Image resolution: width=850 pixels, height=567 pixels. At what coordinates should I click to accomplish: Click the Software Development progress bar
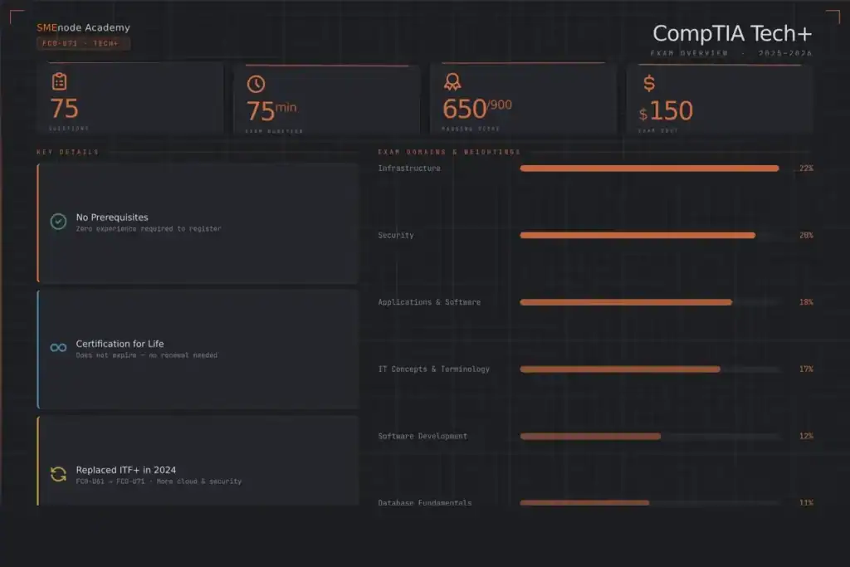pyautogui.click(x=590, y=437)
